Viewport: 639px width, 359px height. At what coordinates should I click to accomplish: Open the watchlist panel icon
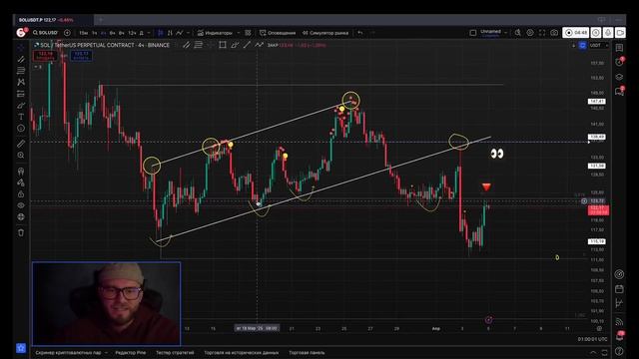(619, 48)
